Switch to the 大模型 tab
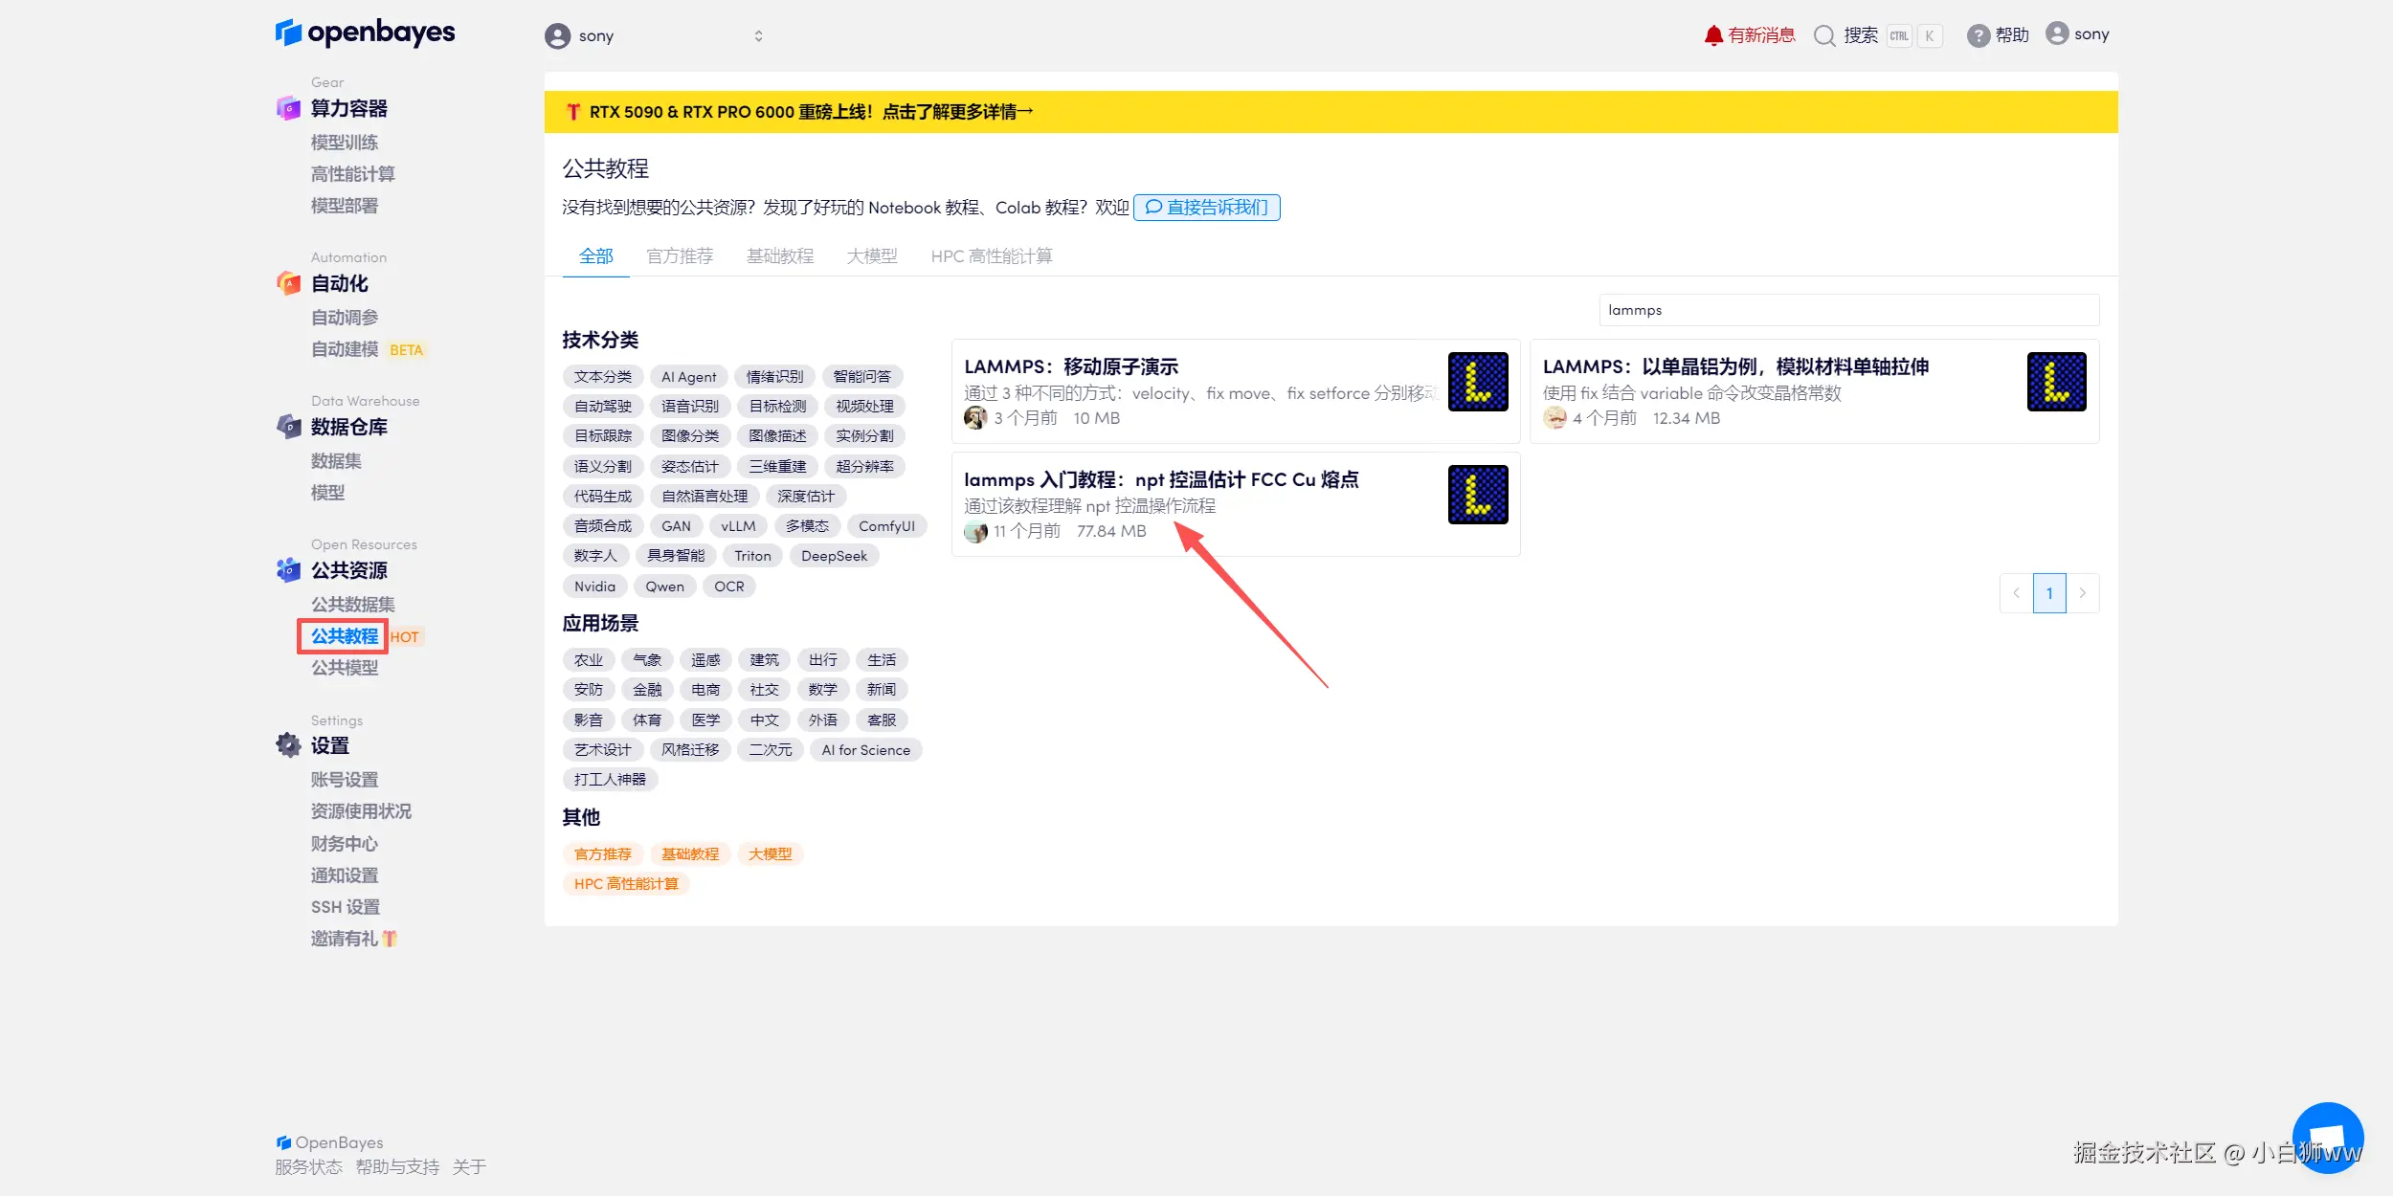Image resolution: width=2393 pixels, height=1196 pixels. click(872, 256)
